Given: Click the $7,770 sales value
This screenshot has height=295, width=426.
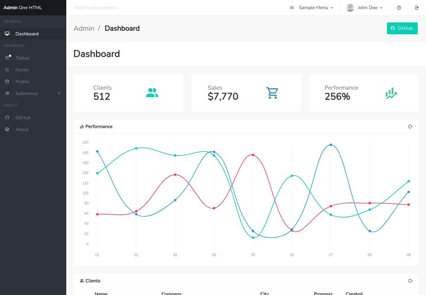Looking at the screenshot, I should 223,96.
